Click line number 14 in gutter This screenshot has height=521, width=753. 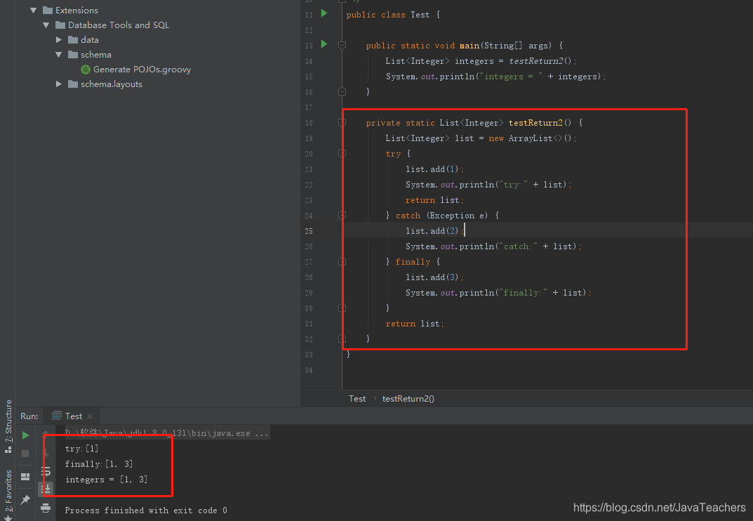click(308, 61)
